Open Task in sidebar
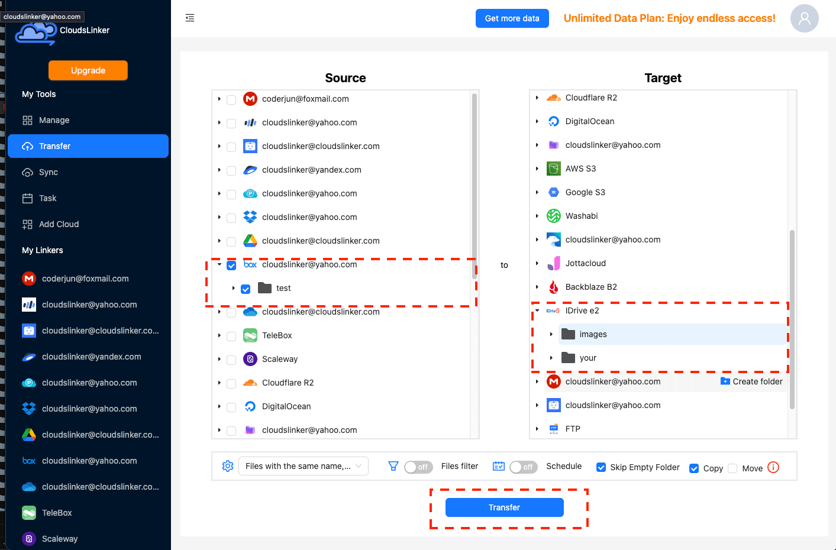 pos(88,198)
